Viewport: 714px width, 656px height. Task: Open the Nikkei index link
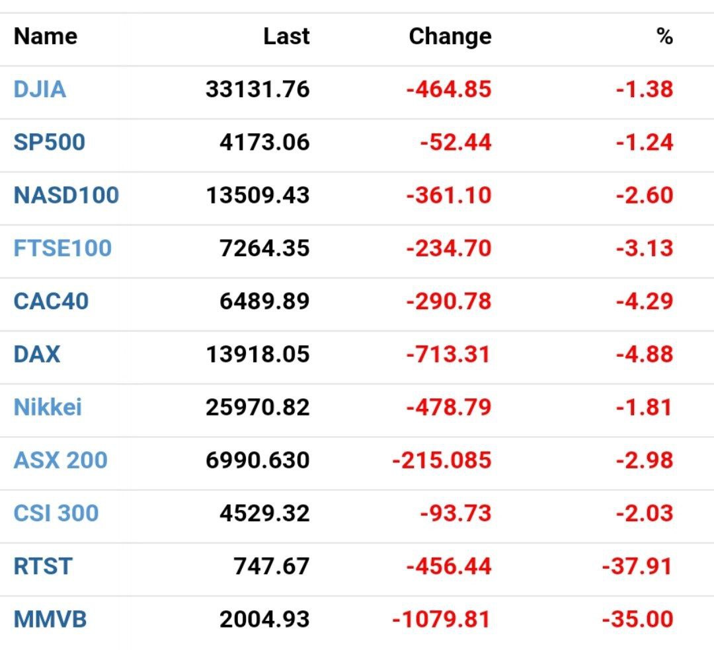48,407
